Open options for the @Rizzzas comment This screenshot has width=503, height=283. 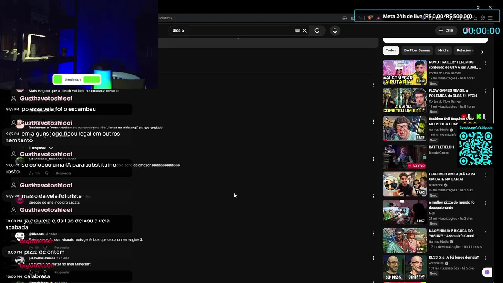pos(373,233)
